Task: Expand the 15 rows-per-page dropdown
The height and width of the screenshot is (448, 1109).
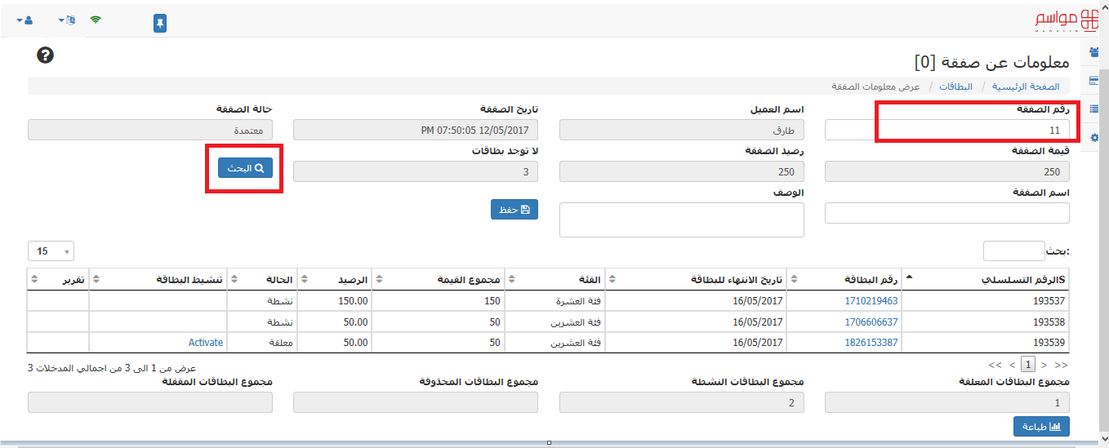Action: (x=51, y=251)
